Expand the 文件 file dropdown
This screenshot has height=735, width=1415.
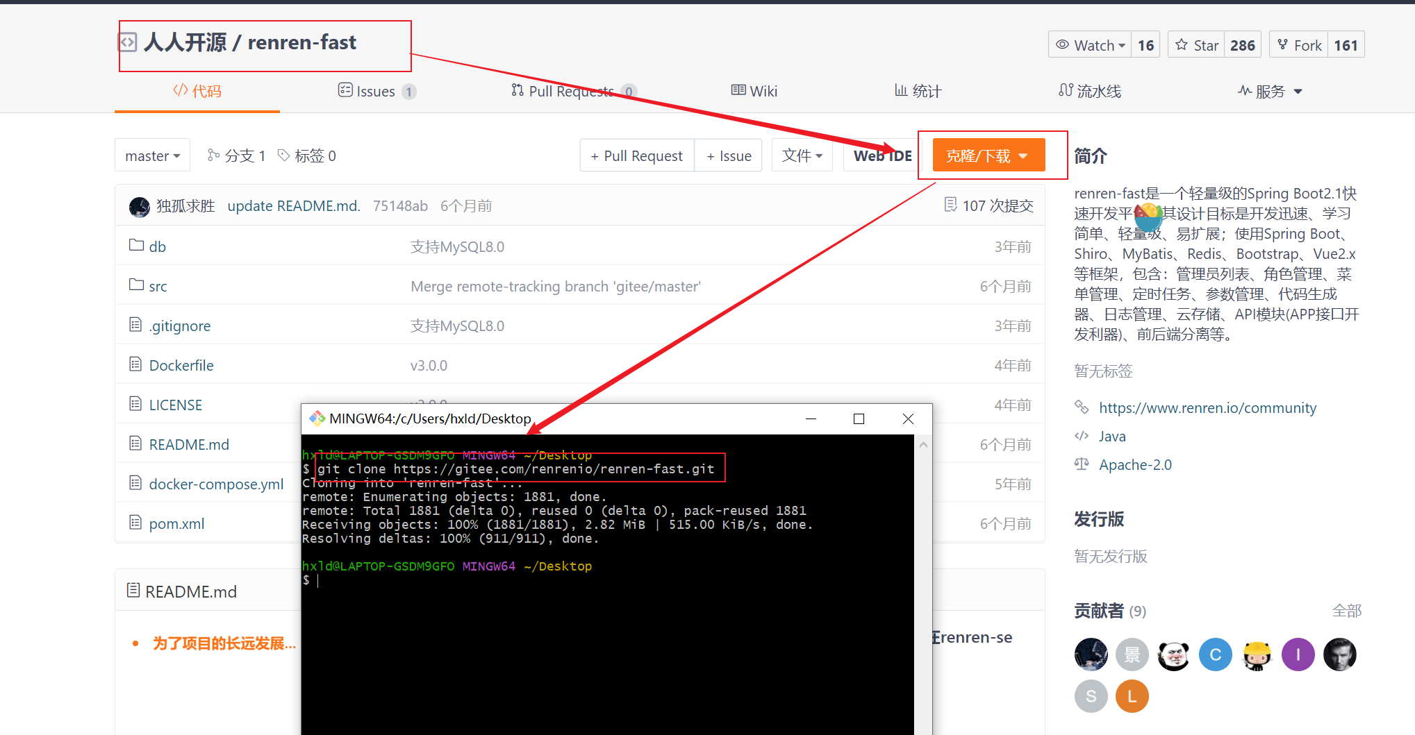coord(802,155)
